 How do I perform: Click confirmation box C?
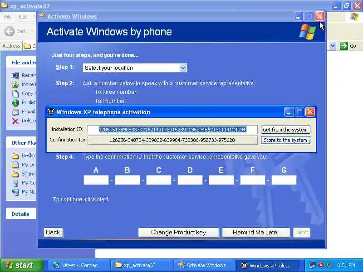point(159,180)
